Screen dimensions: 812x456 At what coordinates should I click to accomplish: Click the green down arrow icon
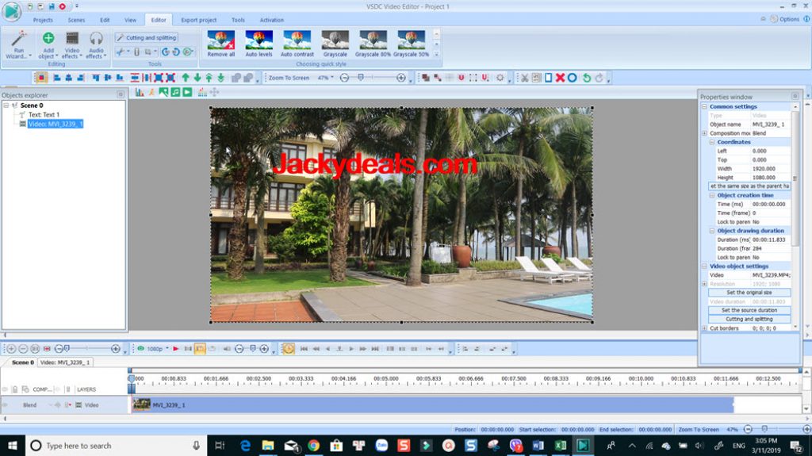(x=197, y=78)
